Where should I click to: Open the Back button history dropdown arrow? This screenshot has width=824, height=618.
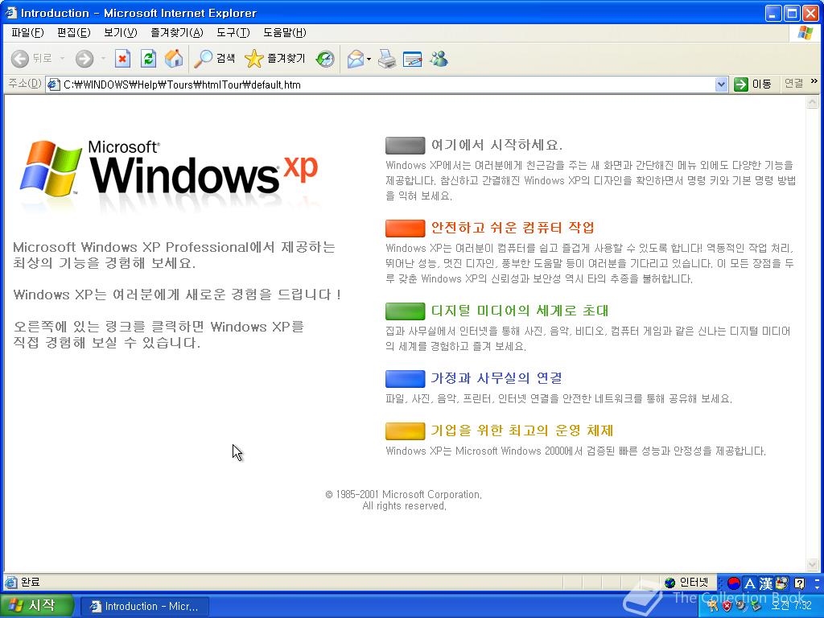coord(62,58)
